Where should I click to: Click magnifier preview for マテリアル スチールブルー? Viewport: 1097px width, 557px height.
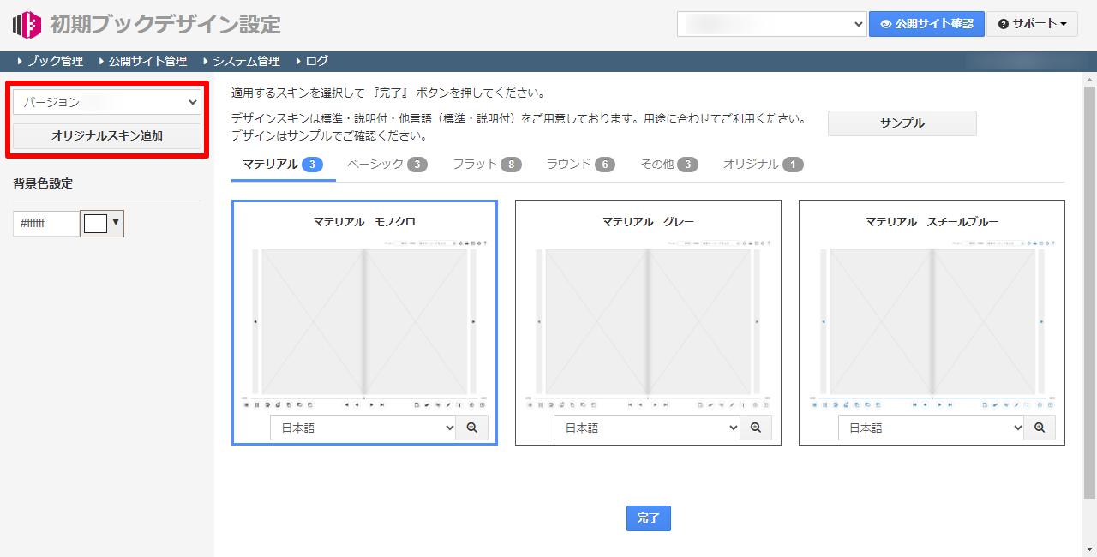point(1039,428)
